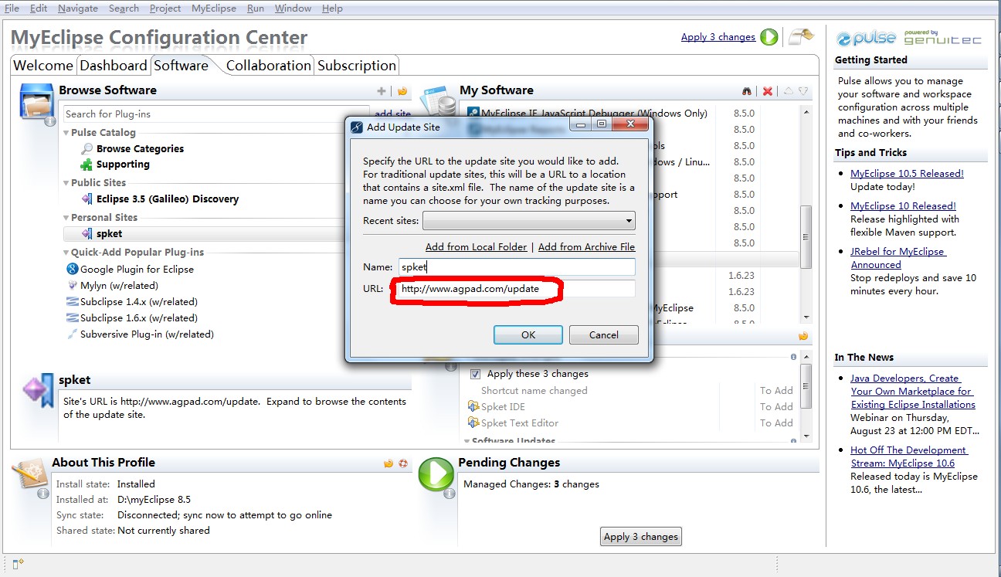
Task: Click the scroll-and-key icon beside Apply changes
Action: [x=801, y=36]
